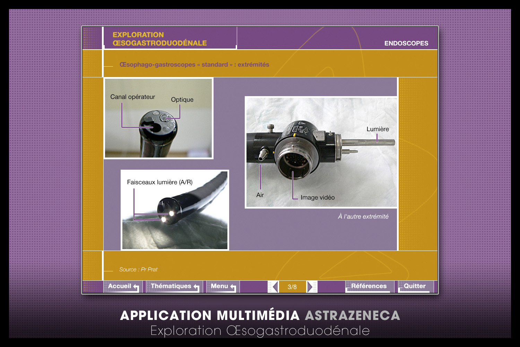Open the Thématiques section
Screen dimensions: 520x347
coord(173,286)
